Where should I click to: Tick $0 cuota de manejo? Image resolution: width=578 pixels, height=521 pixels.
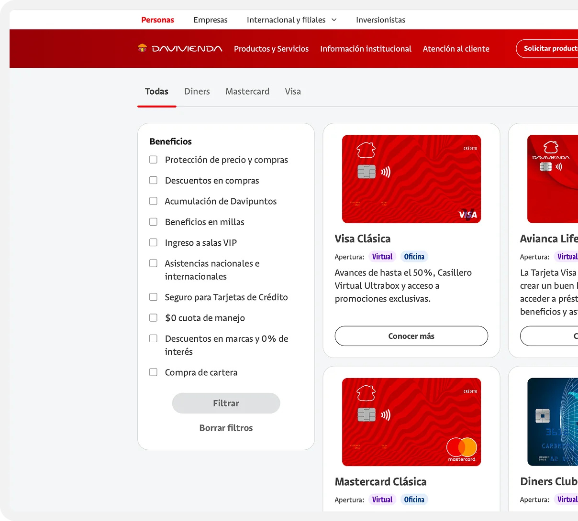click(153, 317)
